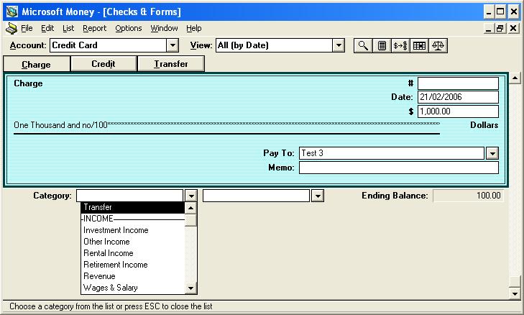Select Investment Income category
The width and height of the screenshot is (524, 315).
coord(133,230)
